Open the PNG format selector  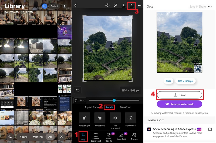tap(168, 81)
